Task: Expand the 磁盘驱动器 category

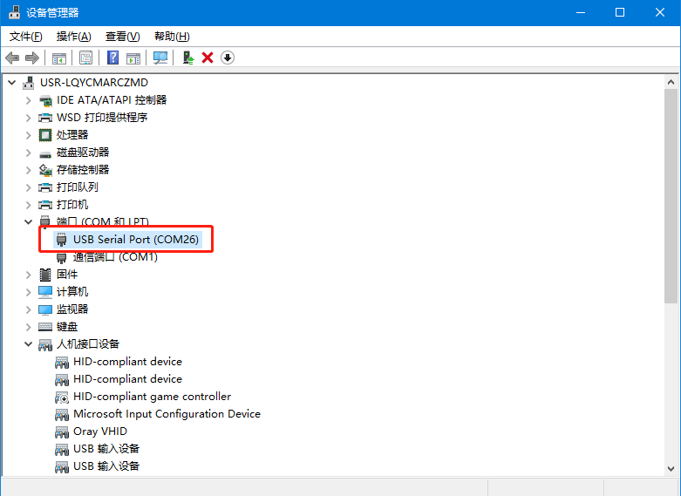Action: (29, 153)
